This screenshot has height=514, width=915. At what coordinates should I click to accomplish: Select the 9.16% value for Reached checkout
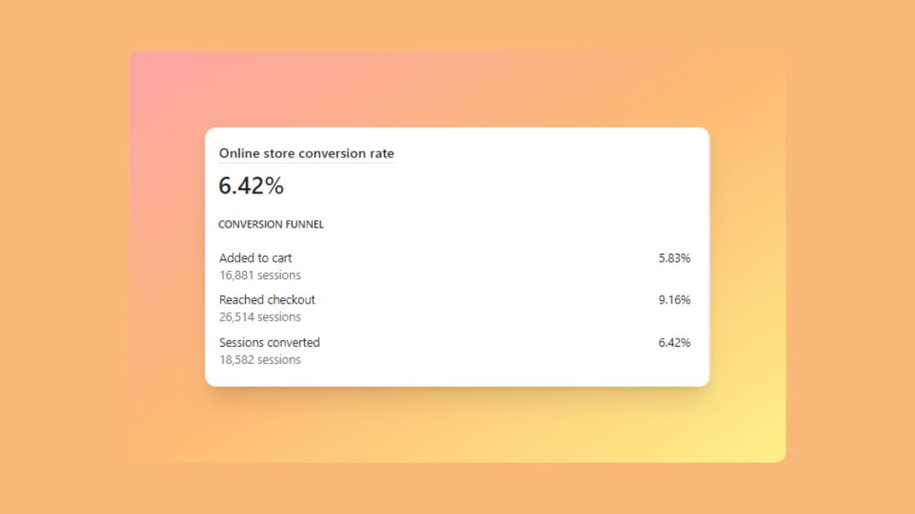pyautogui.click(x=675, y=299)
